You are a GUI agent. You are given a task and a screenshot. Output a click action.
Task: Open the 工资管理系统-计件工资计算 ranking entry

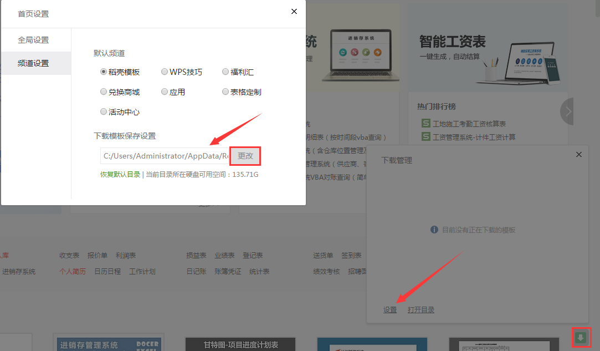point(474,137)
